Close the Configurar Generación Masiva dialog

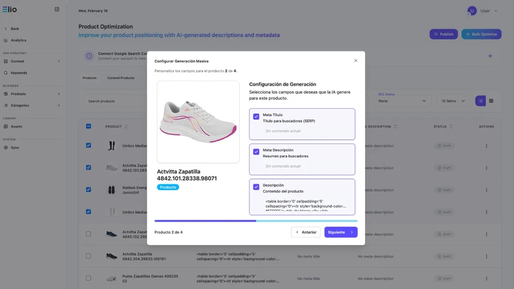coord(356,60)
